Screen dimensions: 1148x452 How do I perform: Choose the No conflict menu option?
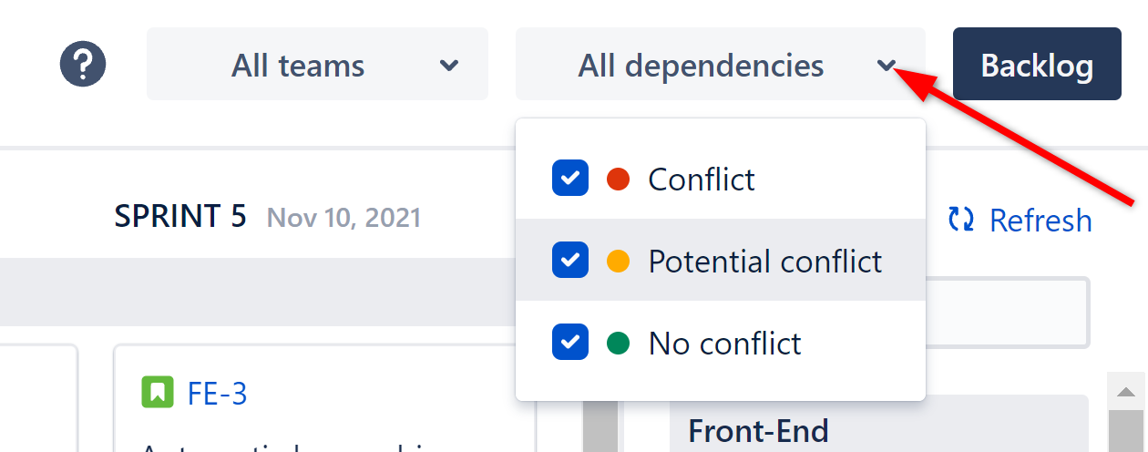(724, 344)
